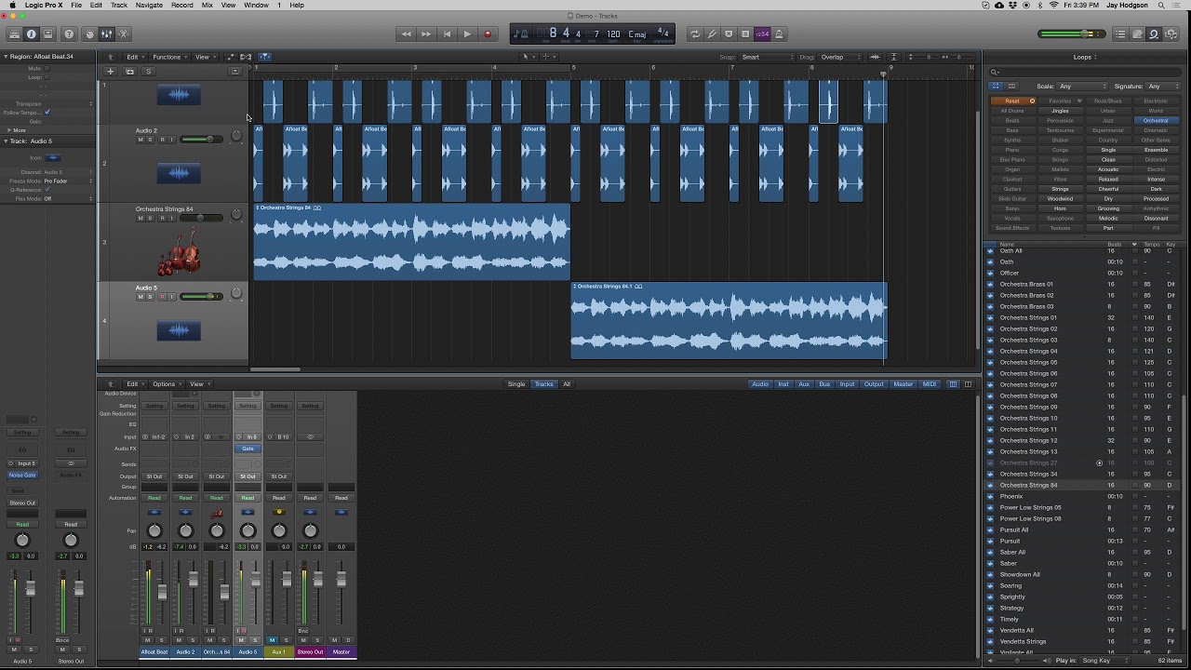Toggle the purple Count-in button

click(762, 34)
